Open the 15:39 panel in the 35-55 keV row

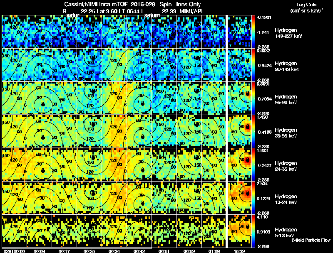click(240, 131)
